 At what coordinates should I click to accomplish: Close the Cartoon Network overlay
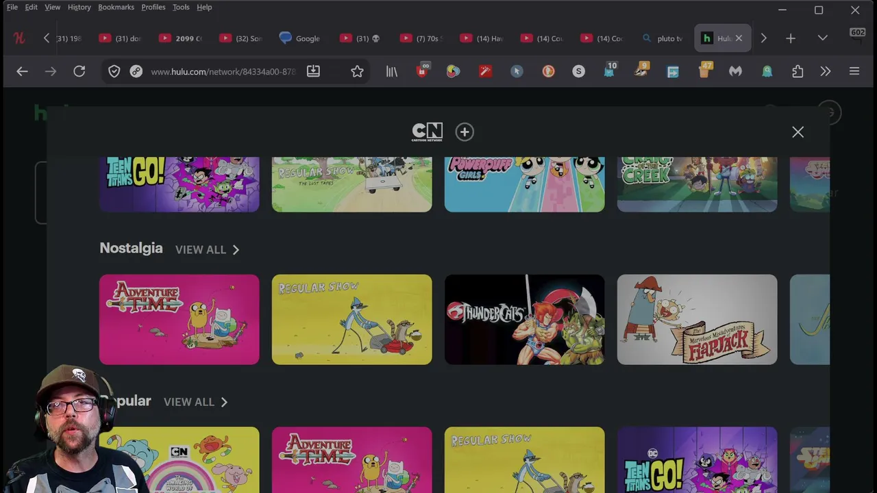[x=798, y=132]
